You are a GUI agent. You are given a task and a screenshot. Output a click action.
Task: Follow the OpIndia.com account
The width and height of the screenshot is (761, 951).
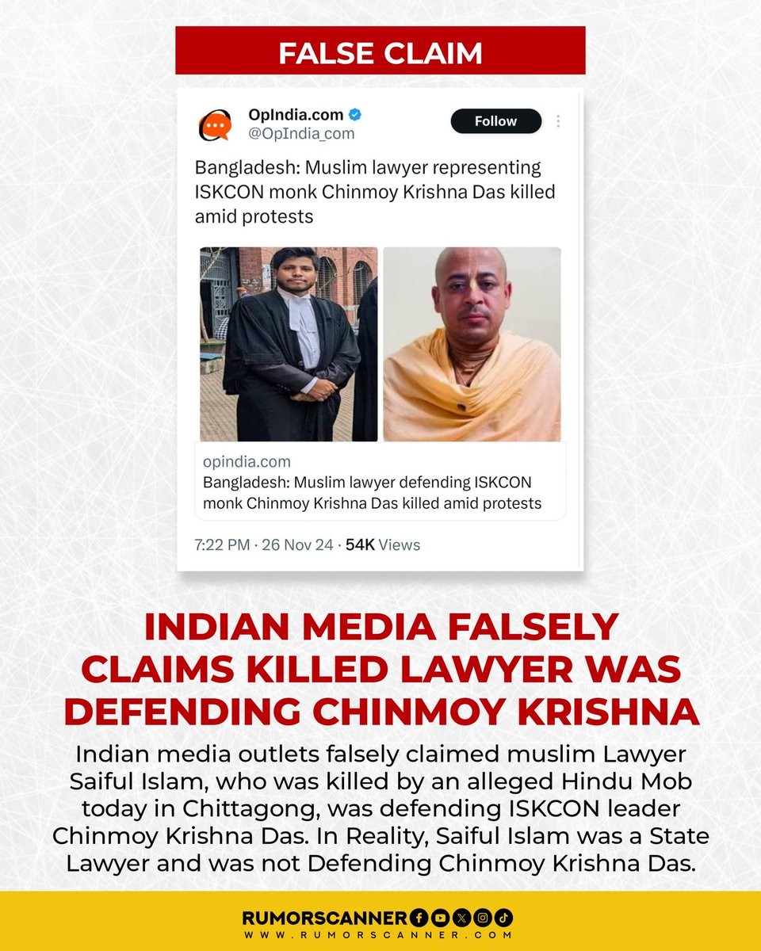[x=496, y=121]
